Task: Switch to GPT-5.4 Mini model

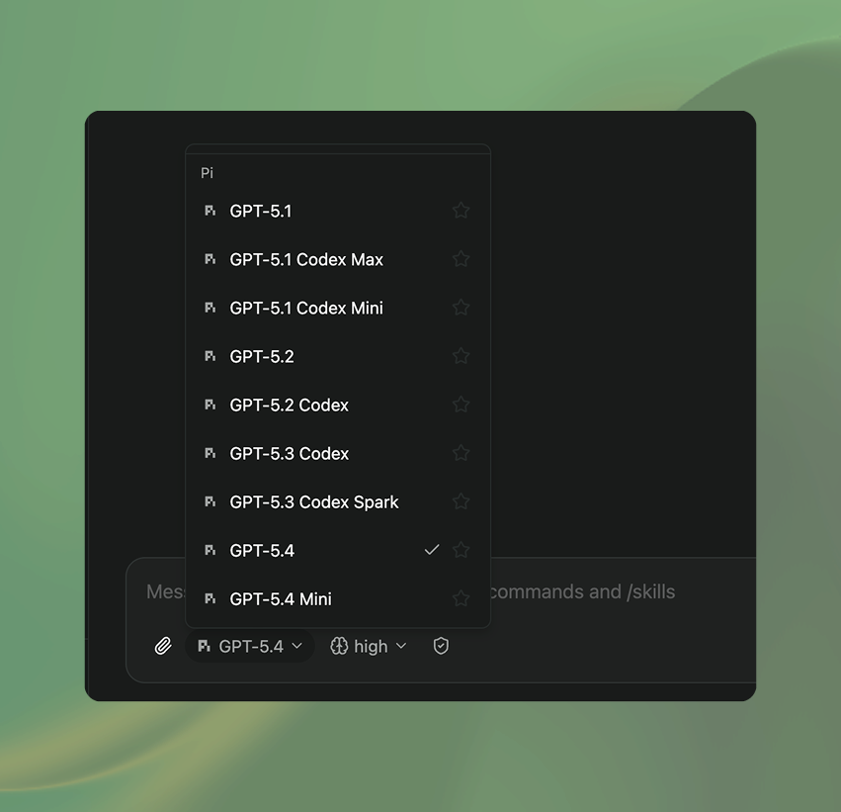Action: point(338,599)
